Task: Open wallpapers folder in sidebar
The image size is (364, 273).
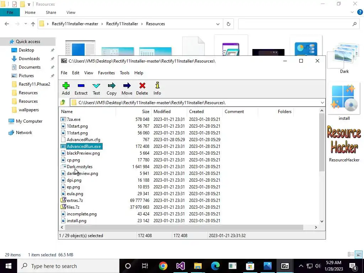Action: [29, 109]
